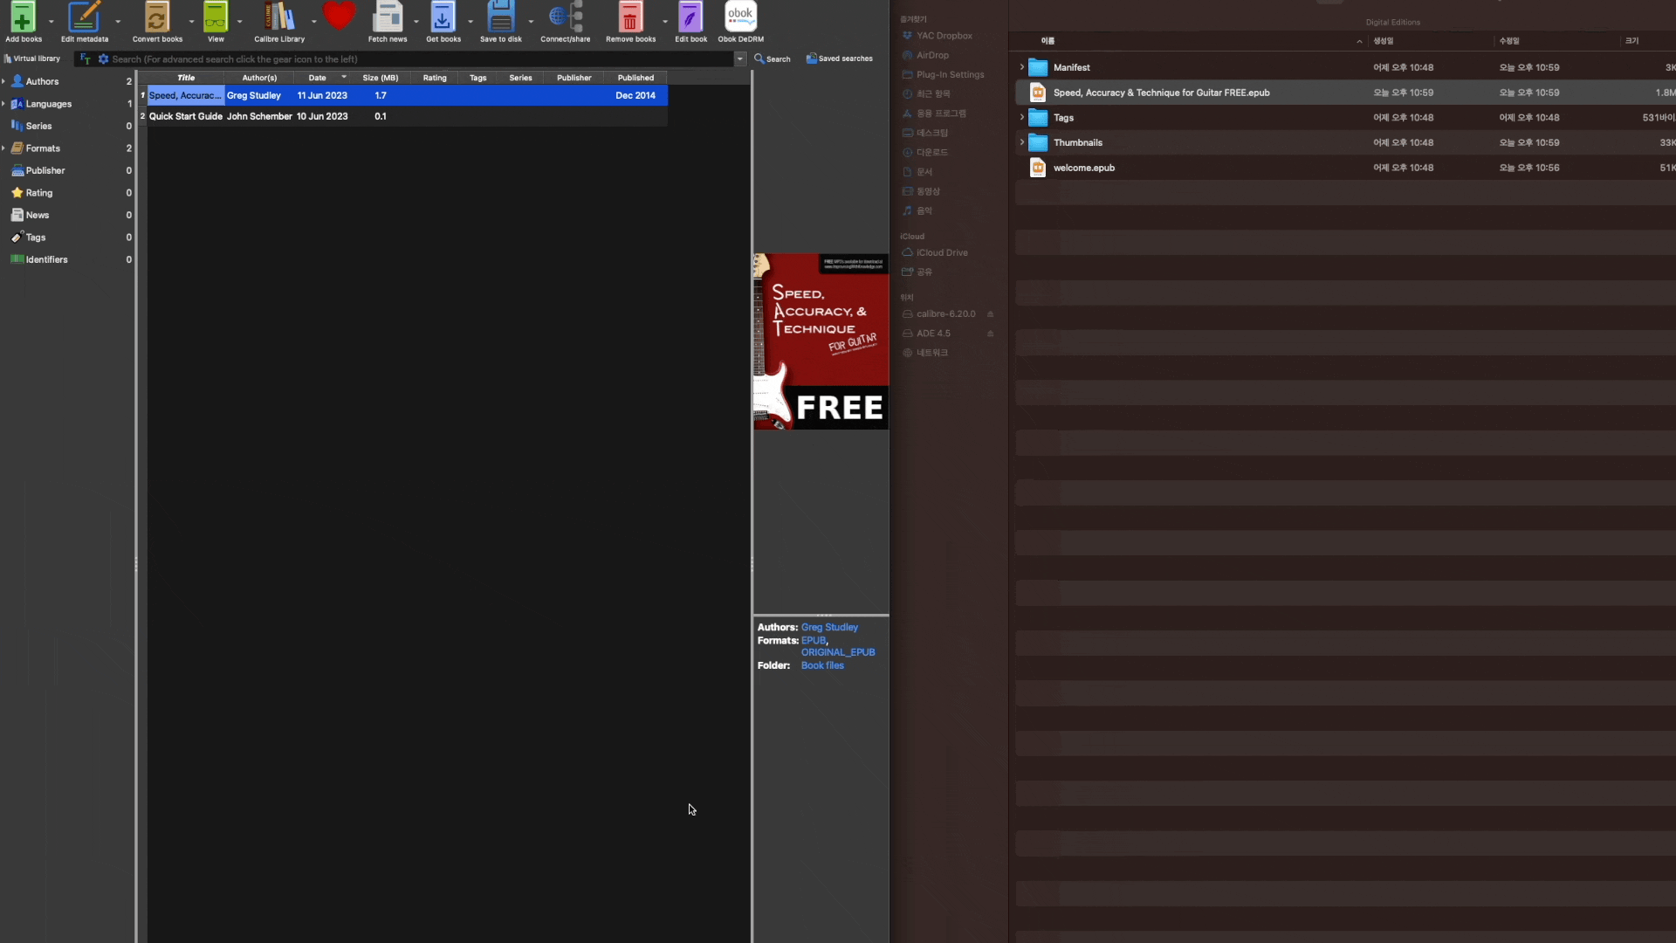The width and height of the screenshot is (1676, 943).
Task: Click the Search button
Action: [773, 59]
